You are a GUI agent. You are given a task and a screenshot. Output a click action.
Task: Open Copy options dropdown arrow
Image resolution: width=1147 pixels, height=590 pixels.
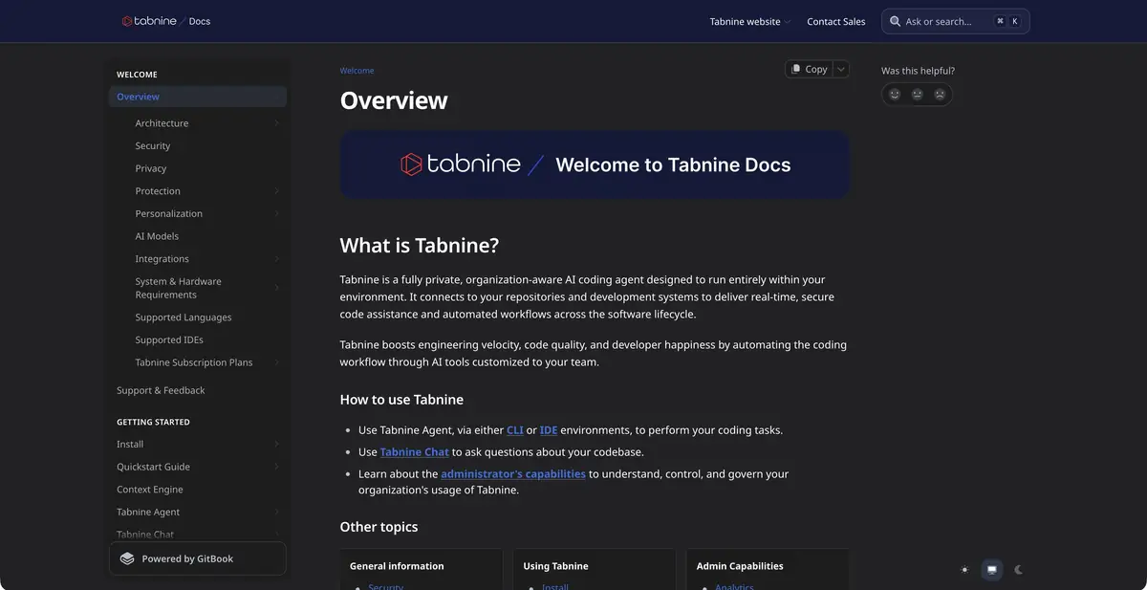coord(841,69)
